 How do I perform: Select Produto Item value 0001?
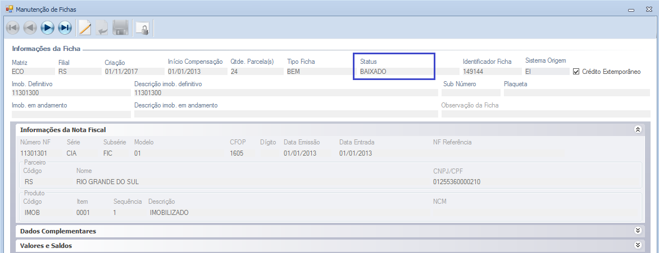pos(83,212)
